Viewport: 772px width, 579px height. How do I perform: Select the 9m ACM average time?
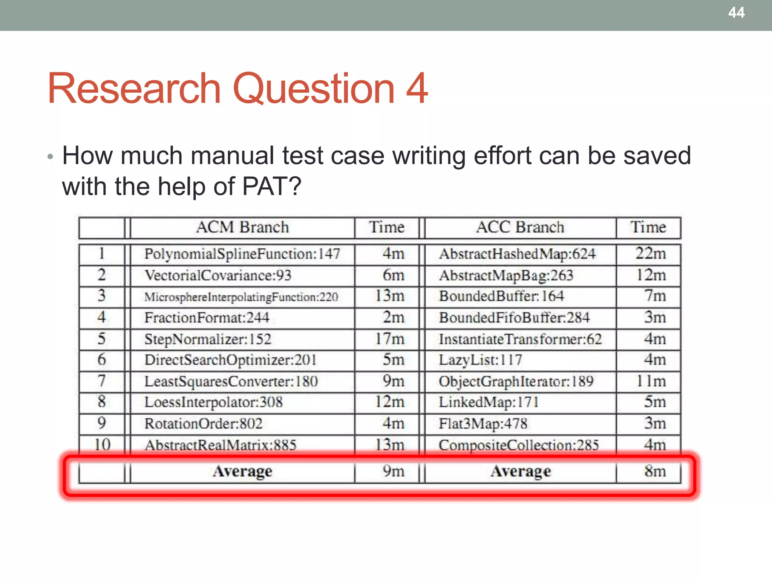pos(394,471)
